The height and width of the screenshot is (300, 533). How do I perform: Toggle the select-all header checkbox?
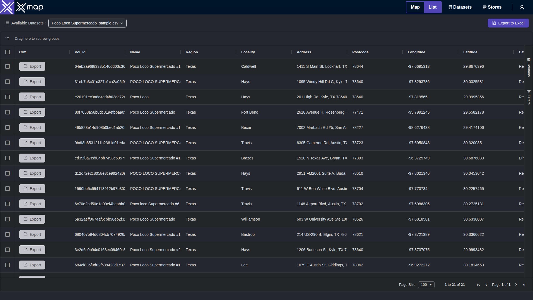[x=7, y=52]
